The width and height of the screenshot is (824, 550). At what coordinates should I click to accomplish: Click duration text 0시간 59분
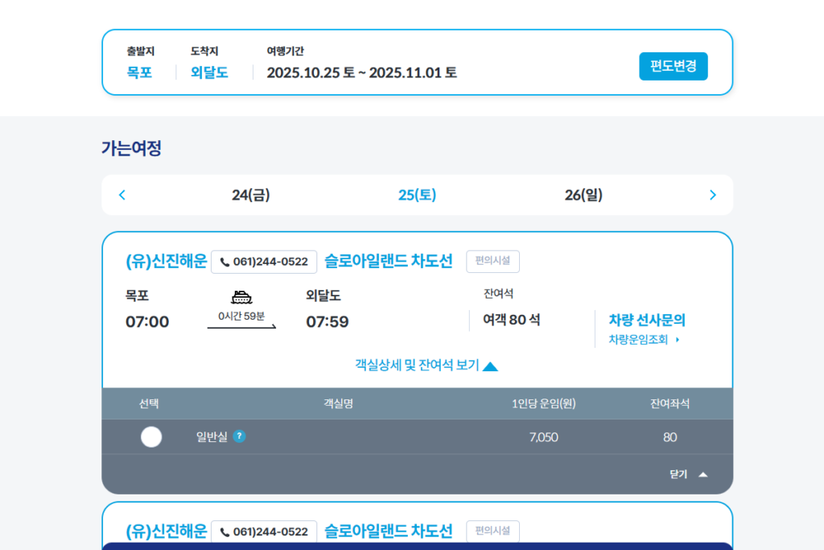click(x=241, y=316)
